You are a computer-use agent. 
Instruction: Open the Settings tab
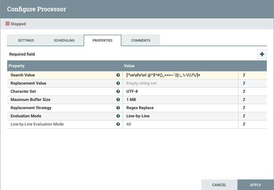pyautogui.click(x=26, y=40)
